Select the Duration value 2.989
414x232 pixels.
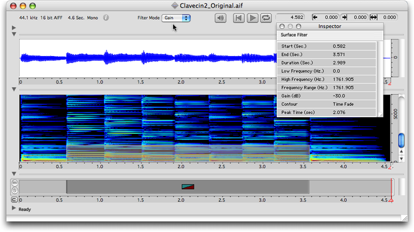[339, 63]
